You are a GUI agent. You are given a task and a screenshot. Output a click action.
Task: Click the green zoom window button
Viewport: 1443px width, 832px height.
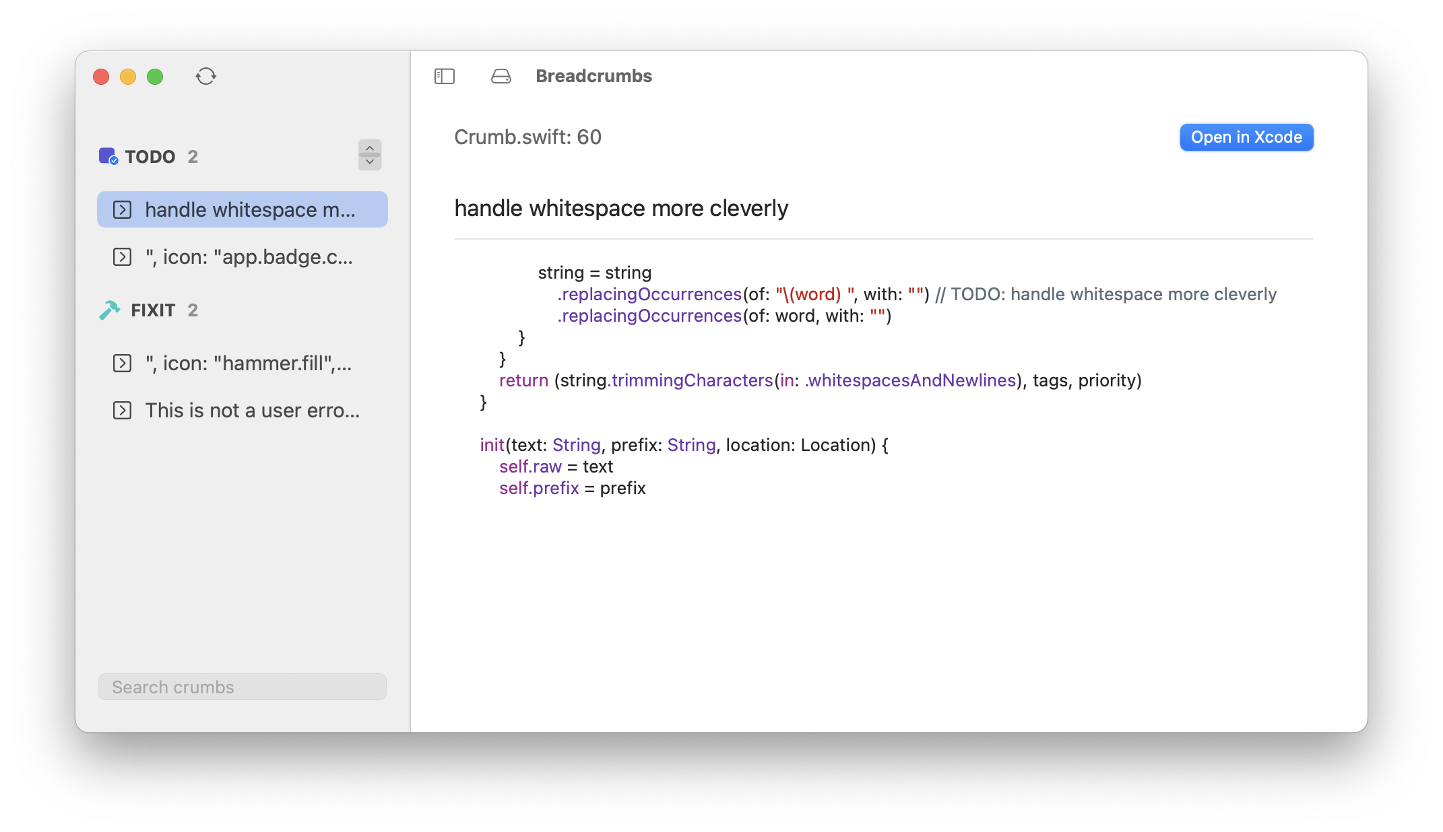155,77
